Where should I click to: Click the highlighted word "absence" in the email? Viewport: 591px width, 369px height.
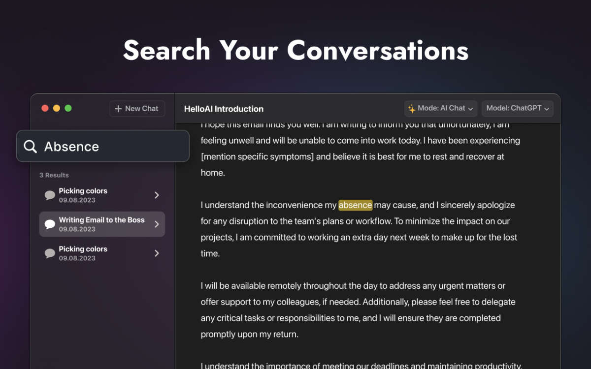pyautogui.click(x=355, y=205)
